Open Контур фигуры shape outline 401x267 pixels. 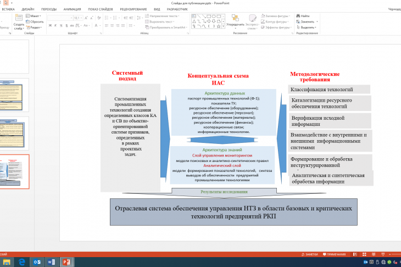(x=275, y=21)
